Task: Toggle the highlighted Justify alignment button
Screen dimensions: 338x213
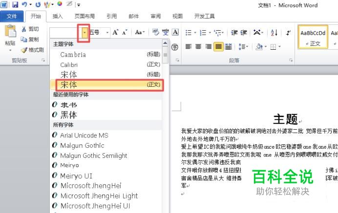Action: (x=218, y=46)
